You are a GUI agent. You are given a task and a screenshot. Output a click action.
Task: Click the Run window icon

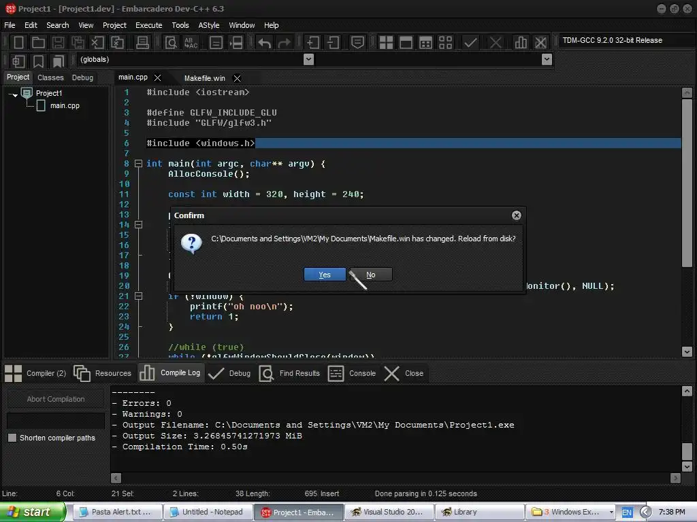coord(406,43)
